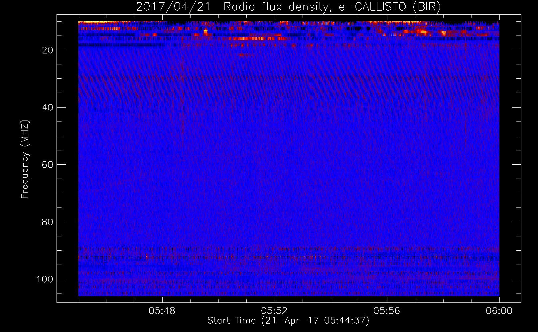Select the 'Frequency (MHZ)' axis label

(x=25, y=159)
